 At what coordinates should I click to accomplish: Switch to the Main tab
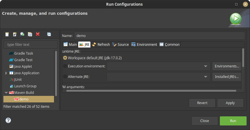coord(70,44)
